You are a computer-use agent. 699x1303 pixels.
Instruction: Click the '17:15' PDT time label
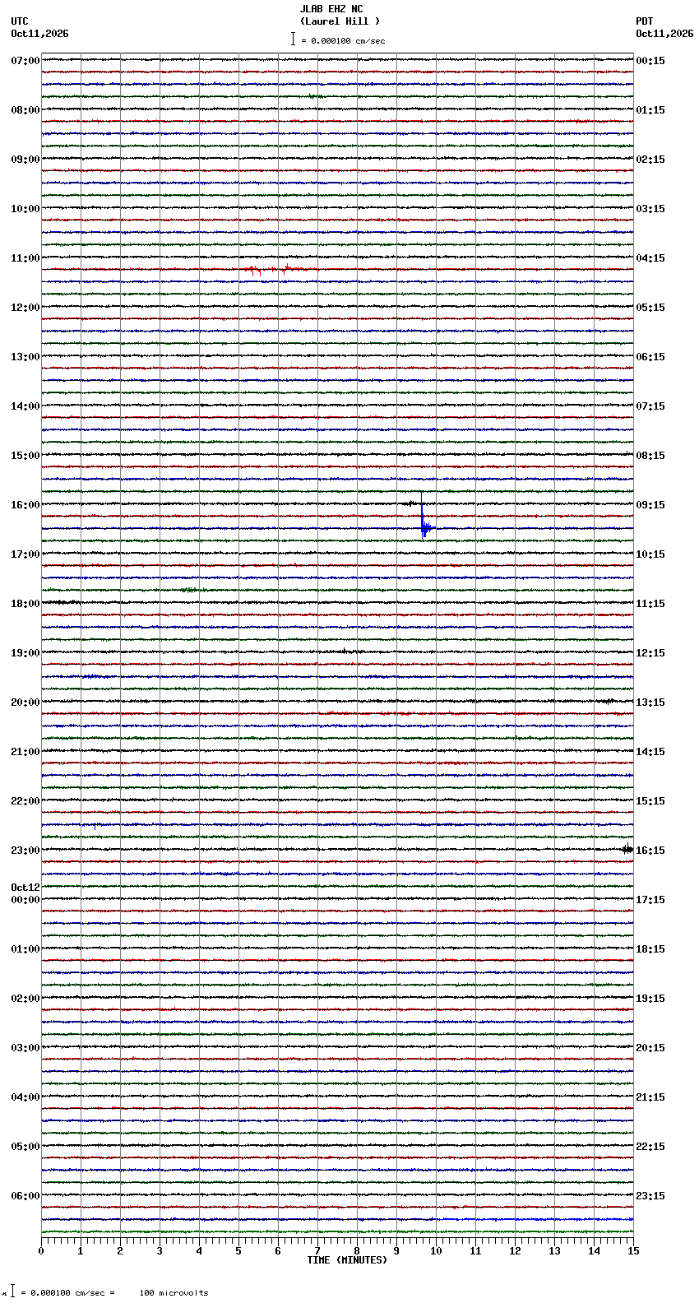tap(650, 900)
